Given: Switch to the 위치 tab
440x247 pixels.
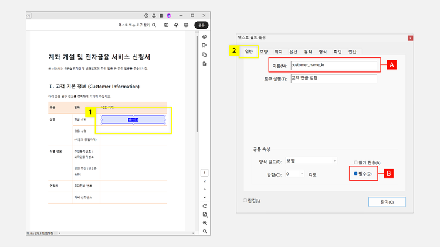Looking at the screenshot, I should point(278,52).
